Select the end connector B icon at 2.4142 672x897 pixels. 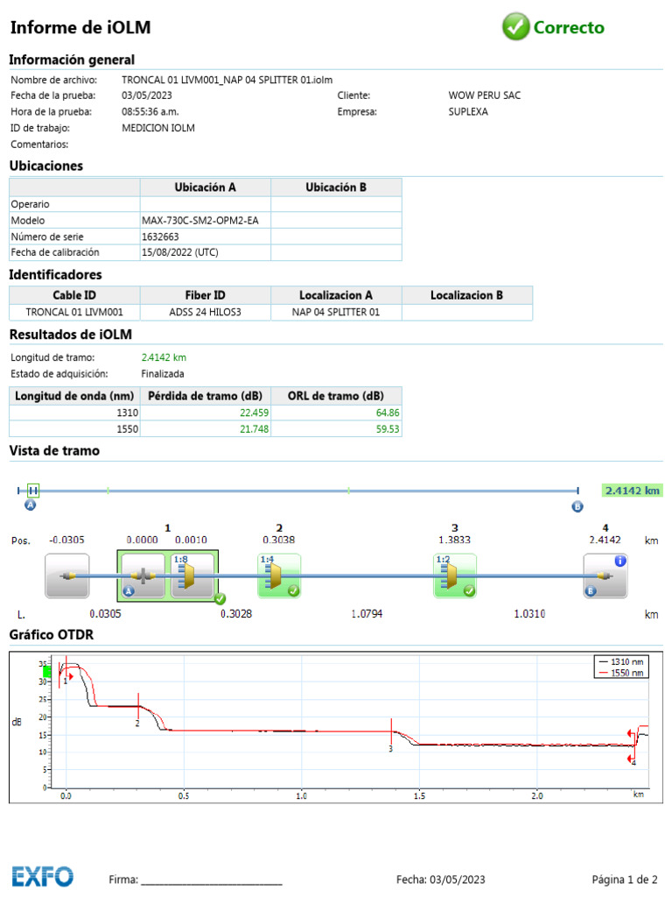pos(605,576)
